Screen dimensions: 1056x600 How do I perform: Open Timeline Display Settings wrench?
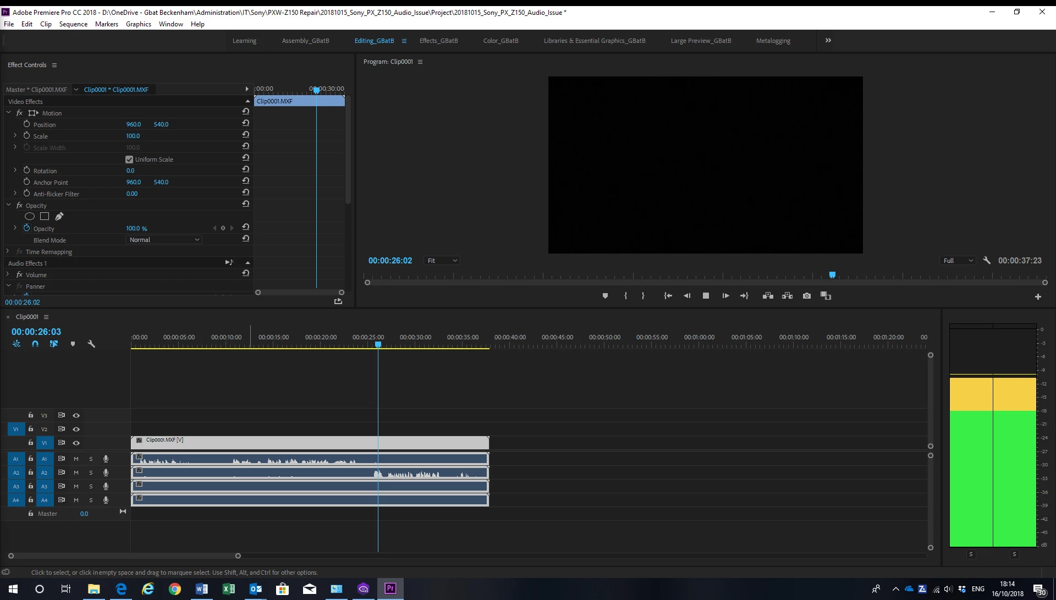pyautogui.click(x=91, y=344)
